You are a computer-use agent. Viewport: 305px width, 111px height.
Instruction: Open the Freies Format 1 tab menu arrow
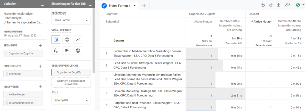click(x=134, y=6)
